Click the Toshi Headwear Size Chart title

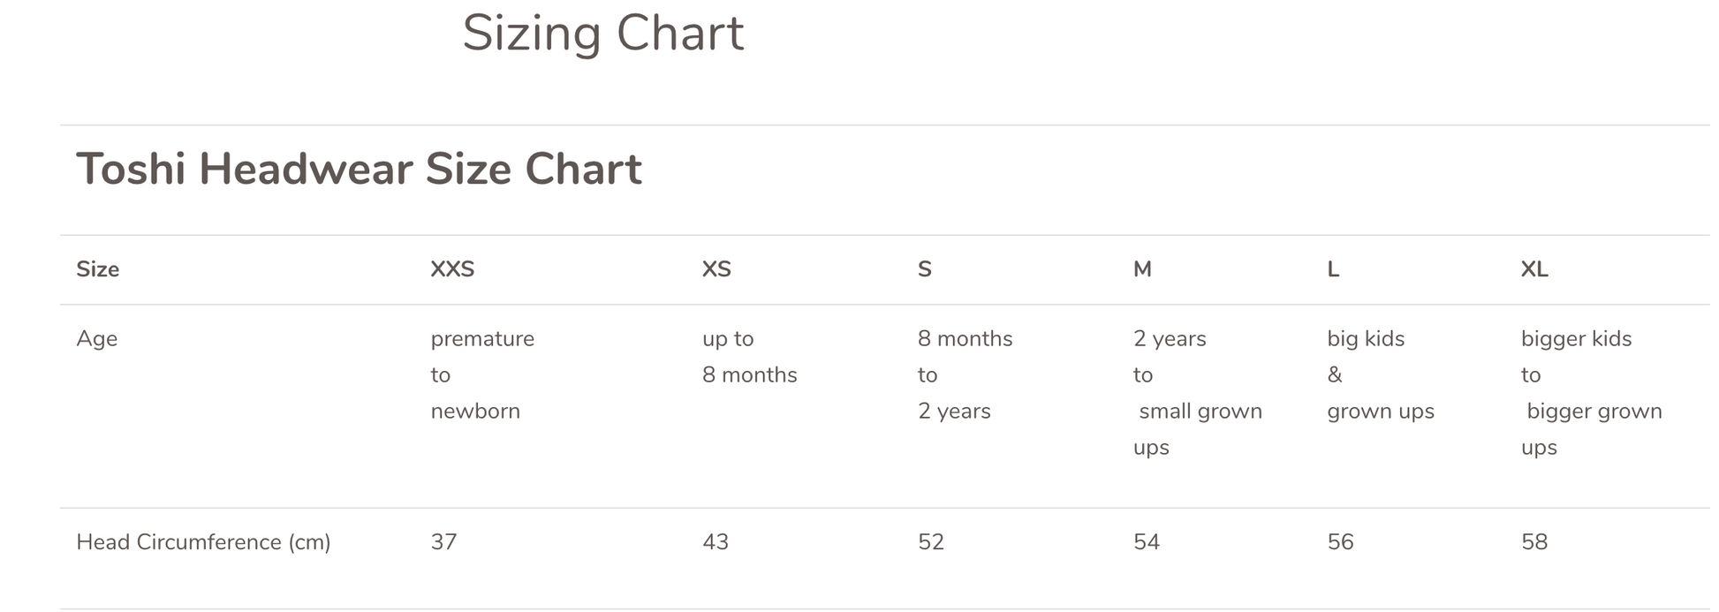pyautogui.click(x=359, y=169)
